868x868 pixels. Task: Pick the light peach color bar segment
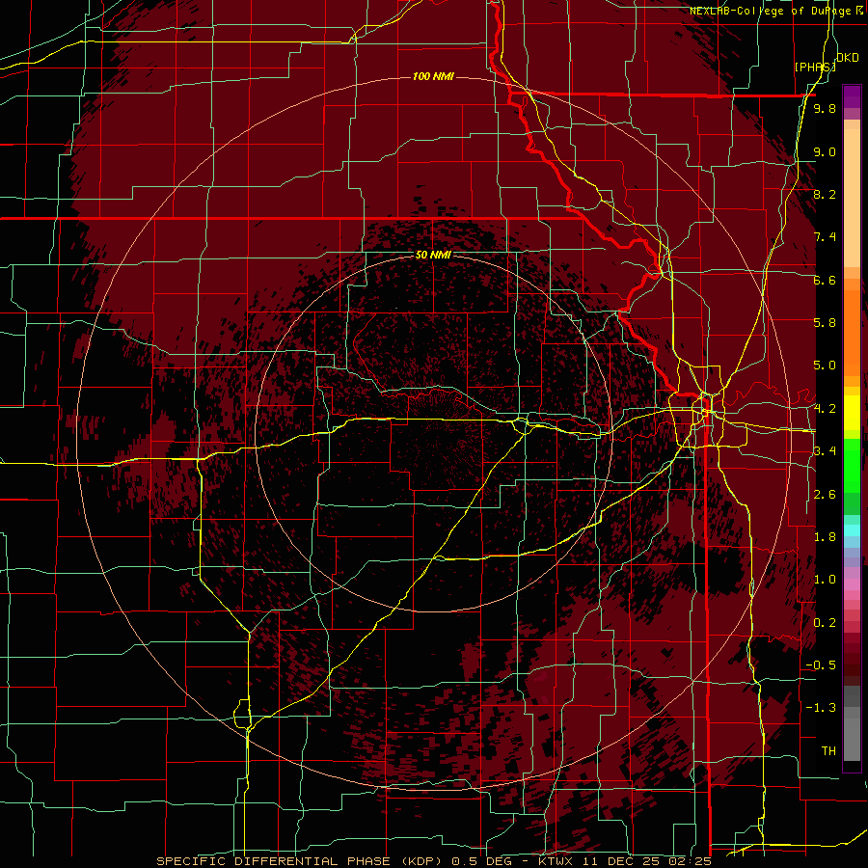[x=852, y=200]
